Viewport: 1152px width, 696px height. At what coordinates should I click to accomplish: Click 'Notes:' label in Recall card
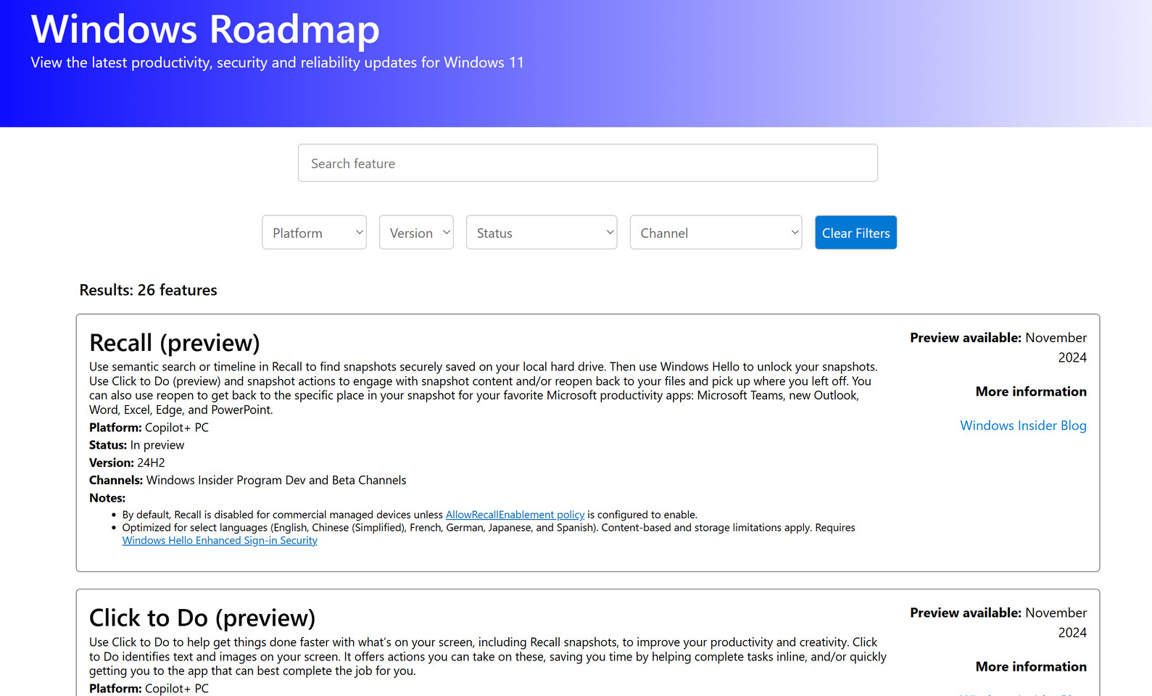click(107, 498)
